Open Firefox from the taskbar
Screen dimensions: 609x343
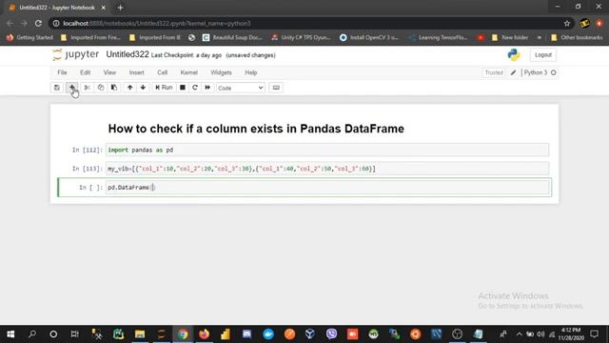[204, 334]
